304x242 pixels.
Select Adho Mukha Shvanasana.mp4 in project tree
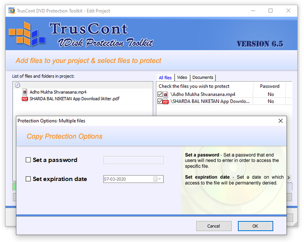point(58,92)
